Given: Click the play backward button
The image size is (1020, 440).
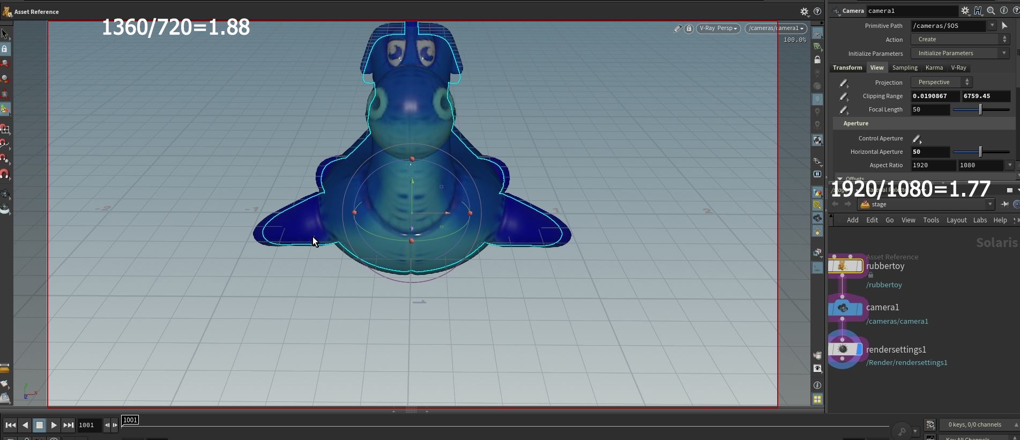Looking at the screenshot, I should pos(25,425).
